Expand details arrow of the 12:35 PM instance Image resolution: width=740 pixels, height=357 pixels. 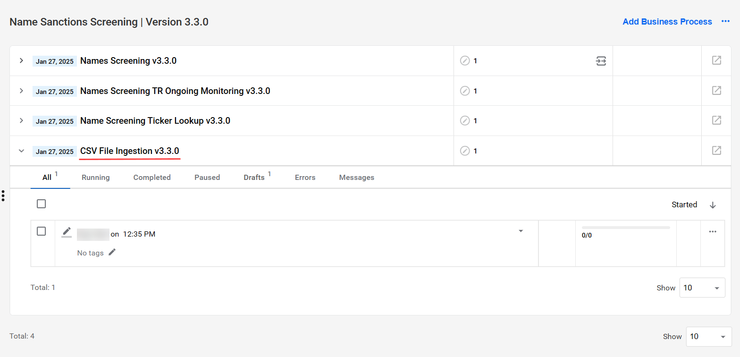pos(521,231)
